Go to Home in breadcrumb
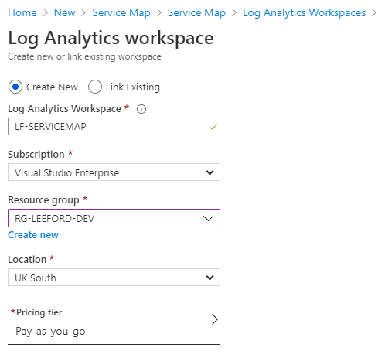 (x=22, y=12)
